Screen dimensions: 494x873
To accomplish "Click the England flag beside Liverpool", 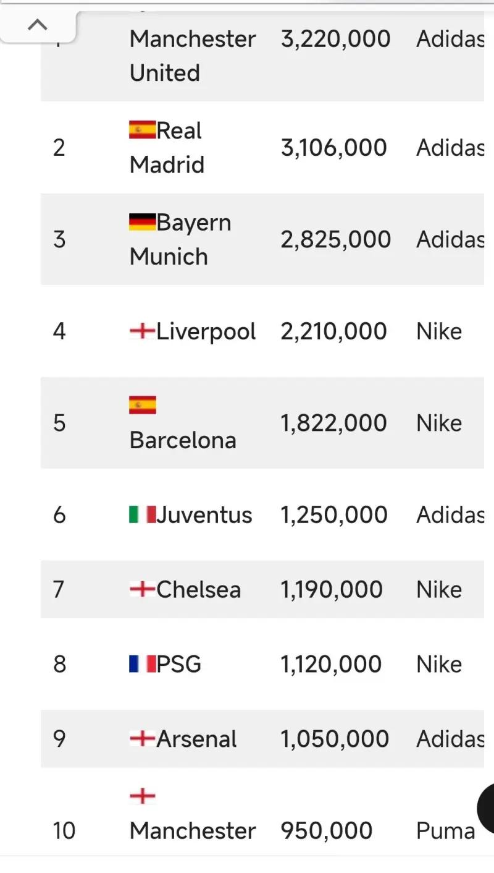I will (x=142, y=331).
